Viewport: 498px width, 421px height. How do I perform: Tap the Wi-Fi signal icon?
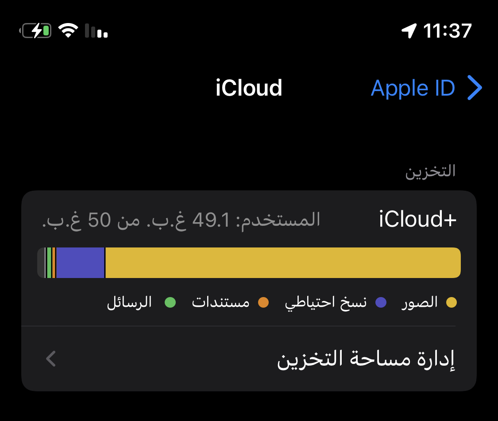(68, 31)
